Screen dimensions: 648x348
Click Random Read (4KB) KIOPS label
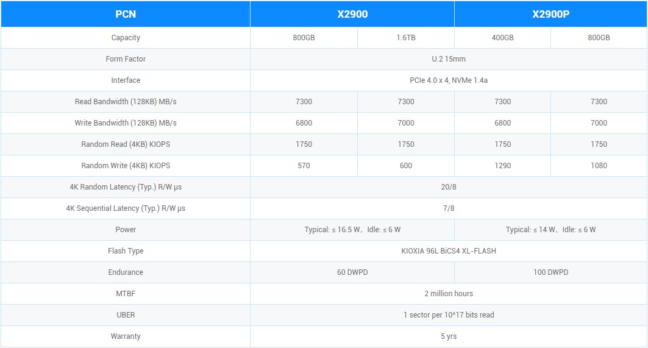pos(126,144)
